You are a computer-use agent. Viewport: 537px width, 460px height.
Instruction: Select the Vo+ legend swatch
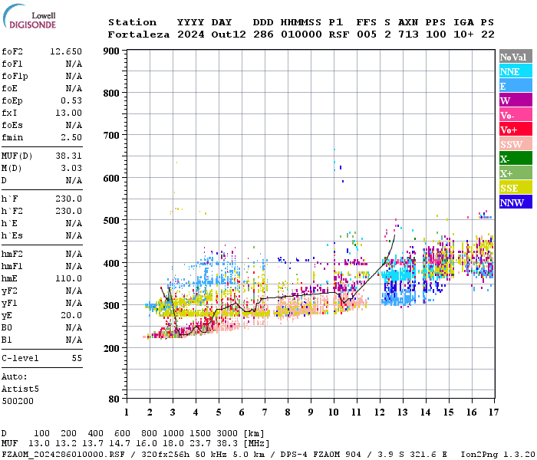pos(516,130)
